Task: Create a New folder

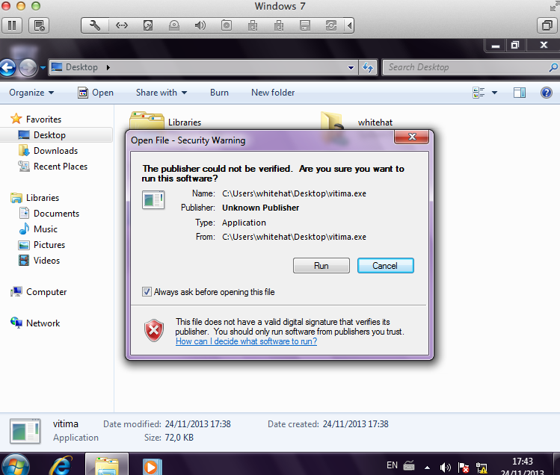Action: 273,93
